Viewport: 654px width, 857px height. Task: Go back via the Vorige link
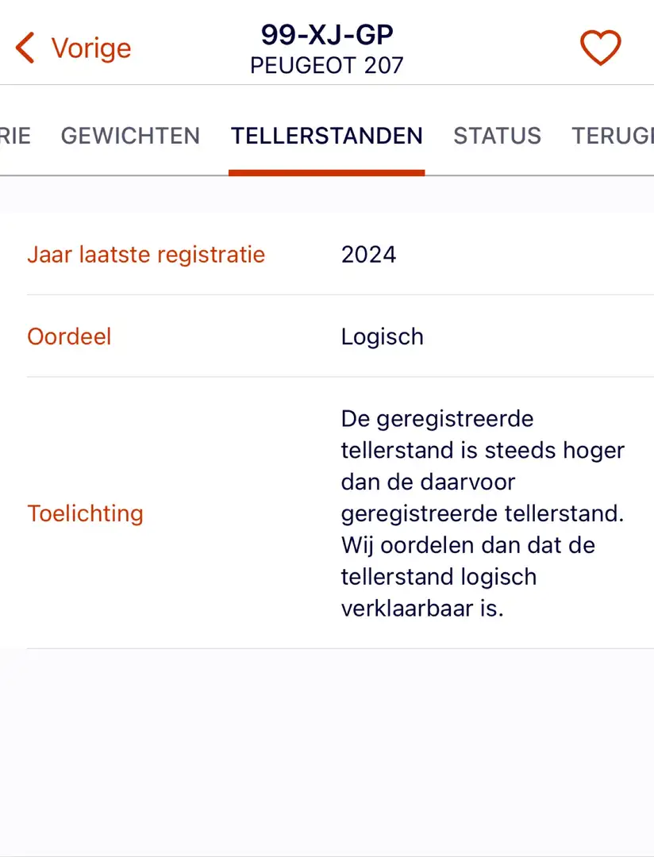tap(91, 48)
